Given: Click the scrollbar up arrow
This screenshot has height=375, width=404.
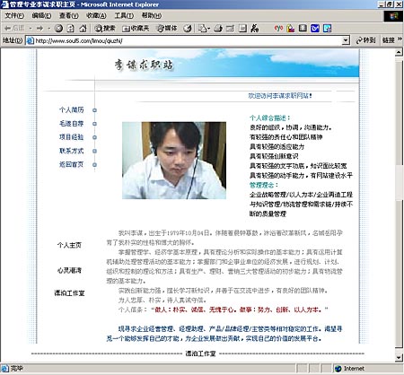Looking at the screenshot, I should click(399, 53).
